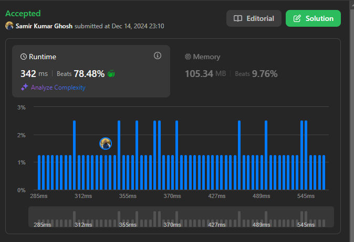Click the first bar at chart's left edge

39,172
